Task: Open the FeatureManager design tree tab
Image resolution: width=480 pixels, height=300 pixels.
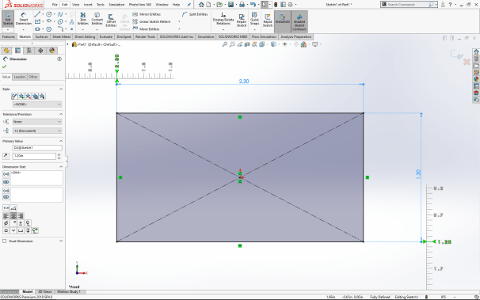Action: [x=6, y=51]
